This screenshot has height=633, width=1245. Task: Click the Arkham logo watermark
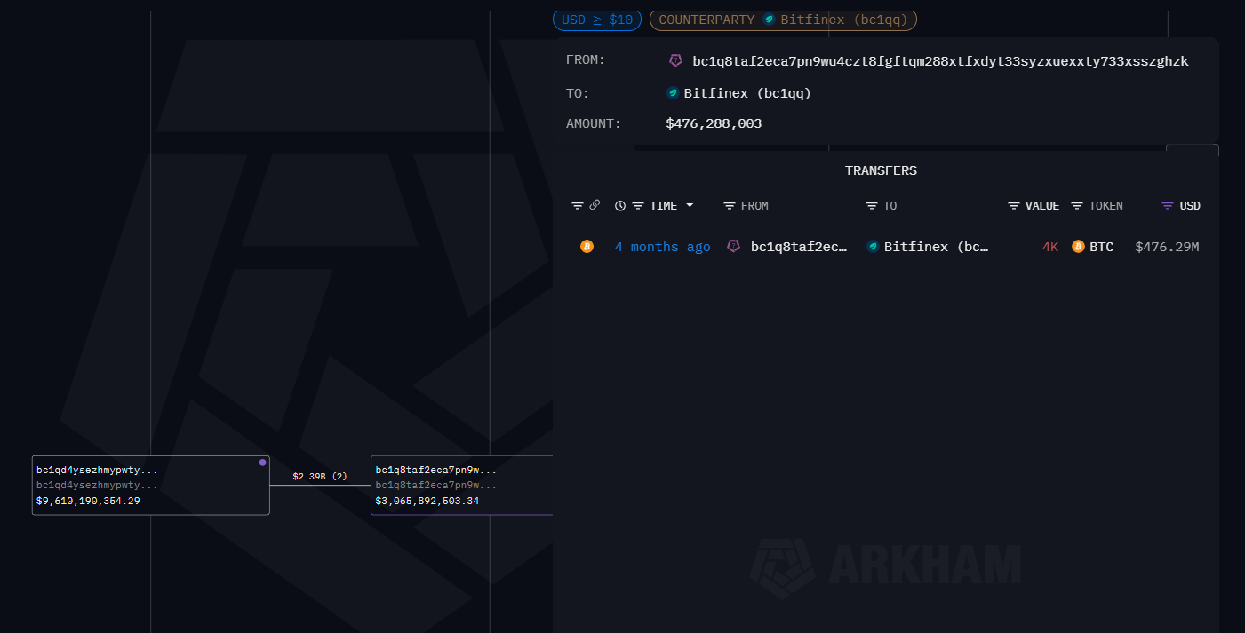pyautogui.click(x=886, y=566)
